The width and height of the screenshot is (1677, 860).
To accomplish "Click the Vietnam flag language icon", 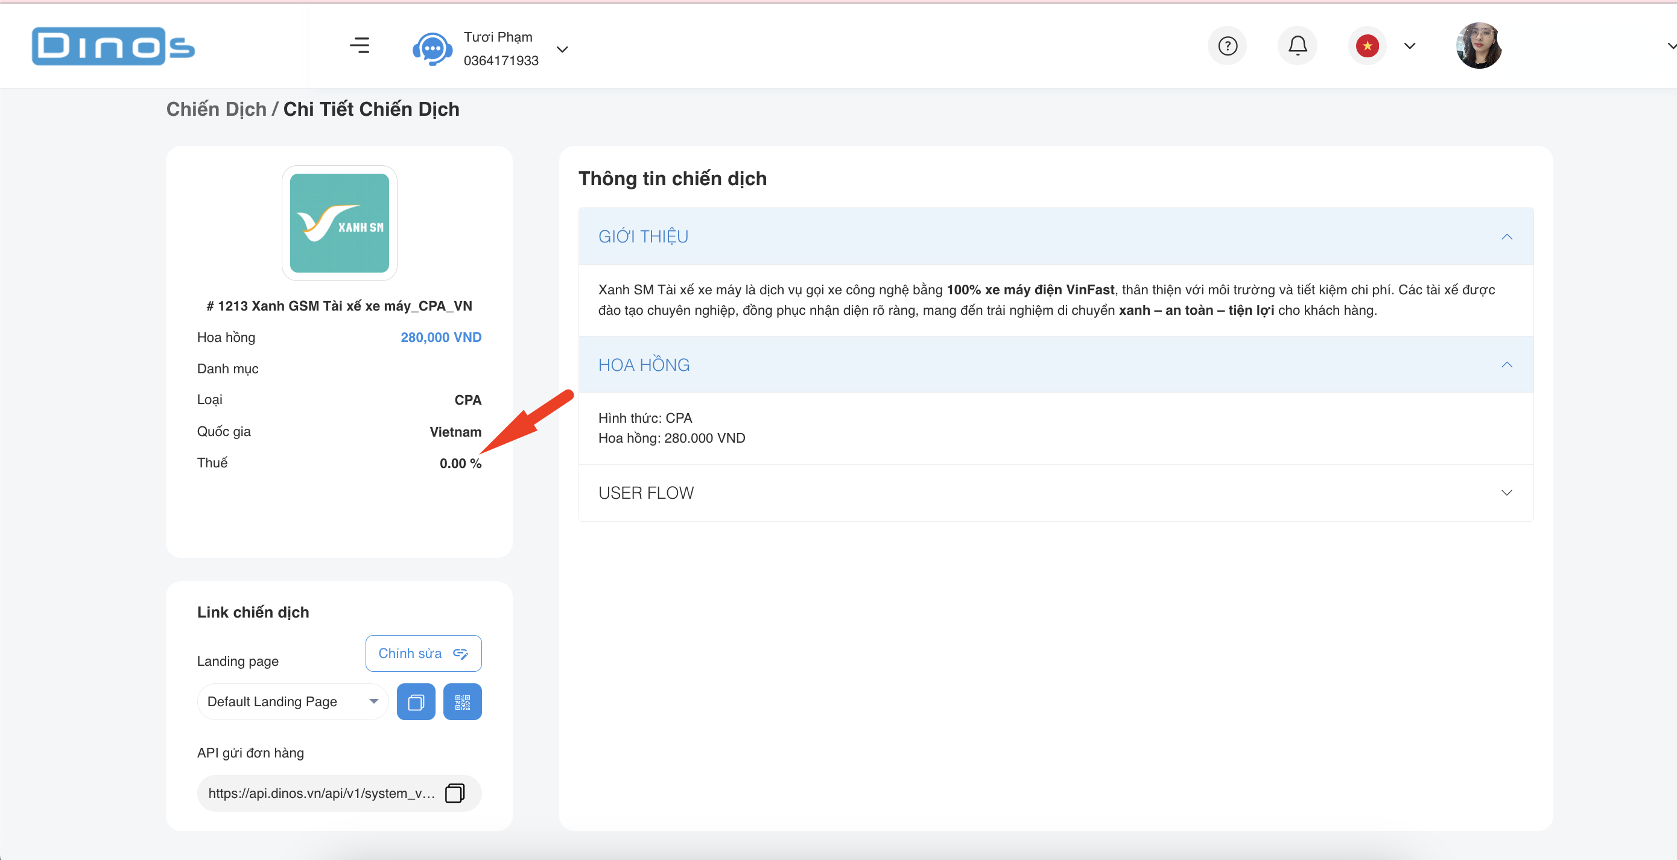I will click(1367, 46).
